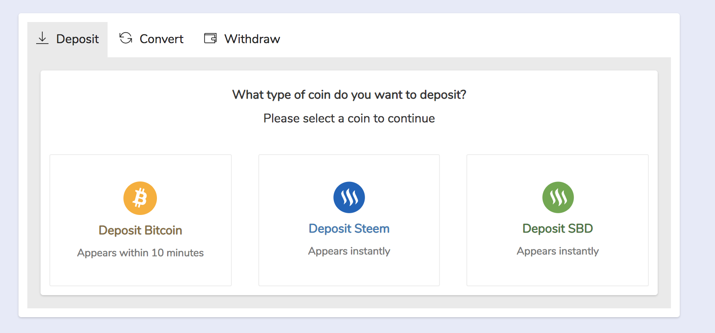Choose the Steem deposit card
The image size is (715, 333).
coord(349,220)
